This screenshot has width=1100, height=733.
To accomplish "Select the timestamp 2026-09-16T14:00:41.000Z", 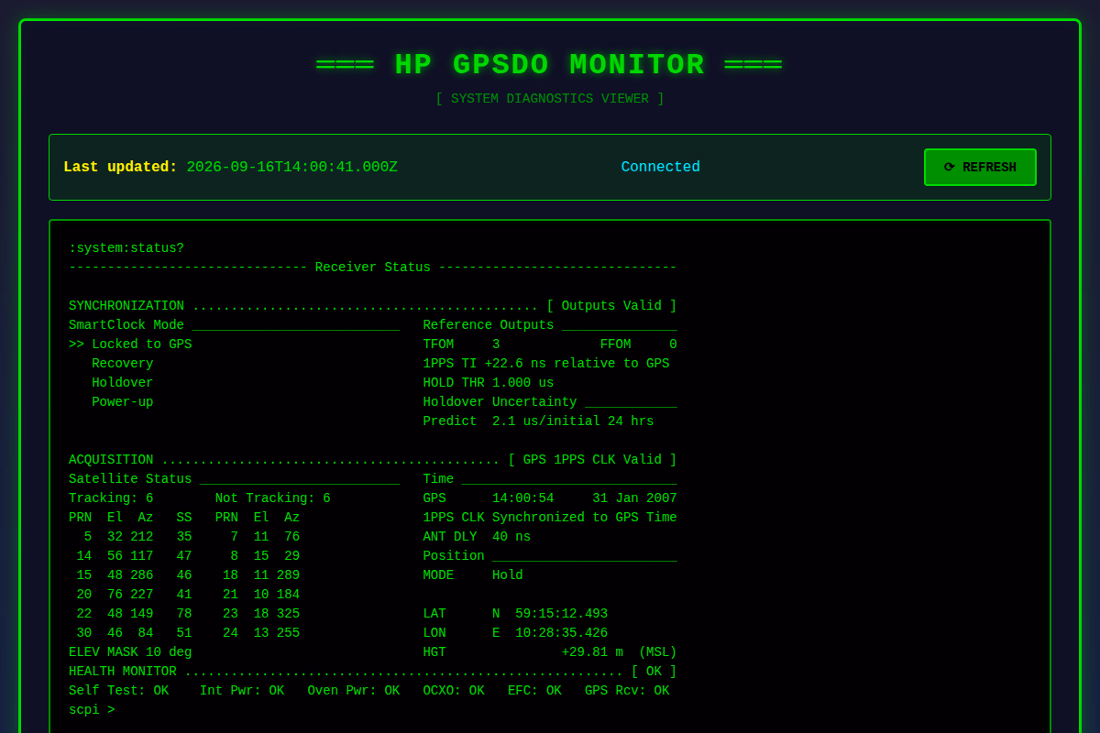I will (x=291, y=168).
